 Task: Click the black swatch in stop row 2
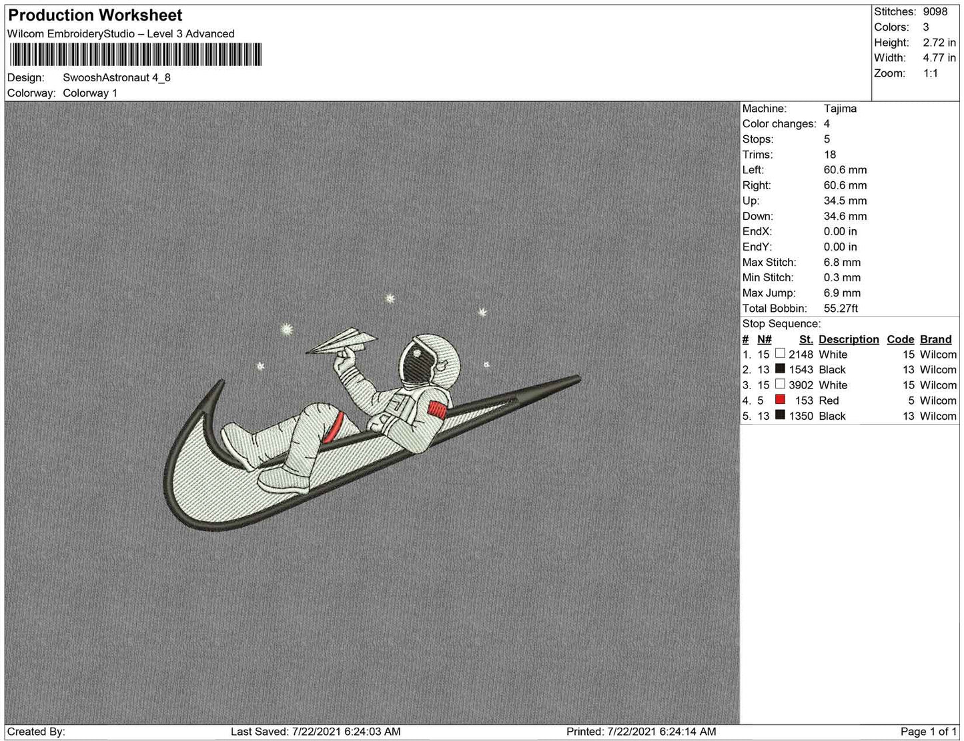point(780,369)
